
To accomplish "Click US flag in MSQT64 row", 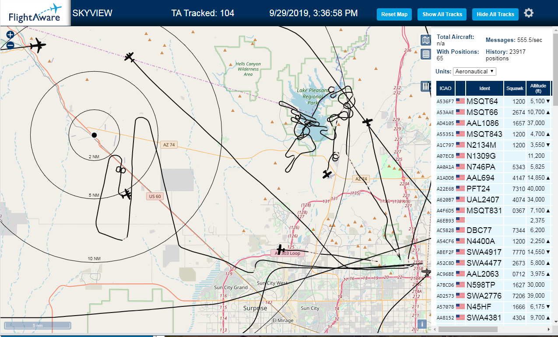I will point(460,101).
